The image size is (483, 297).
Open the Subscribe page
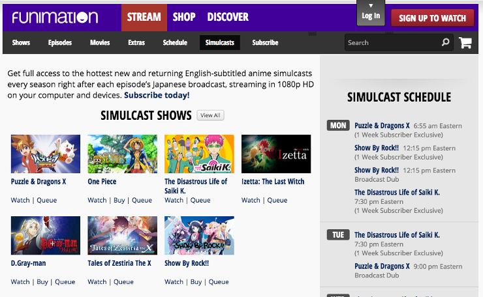tap(265, 42)
